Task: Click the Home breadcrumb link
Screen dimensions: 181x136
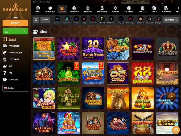Action: 35,2
